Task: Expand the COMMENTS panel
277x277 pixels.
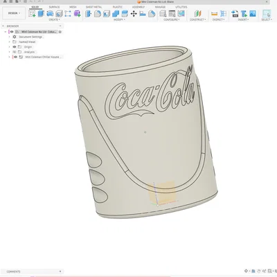Action: (x=60, y=271)
